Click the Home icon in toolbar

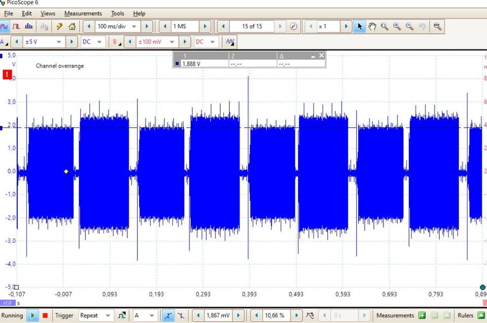pos(72,26)
